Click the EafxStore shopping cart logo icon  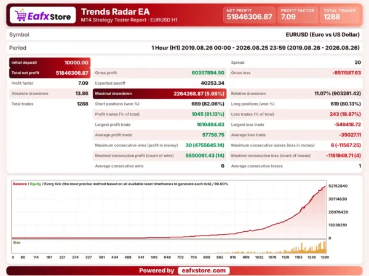pyautogui.click(x=20, y=15)
